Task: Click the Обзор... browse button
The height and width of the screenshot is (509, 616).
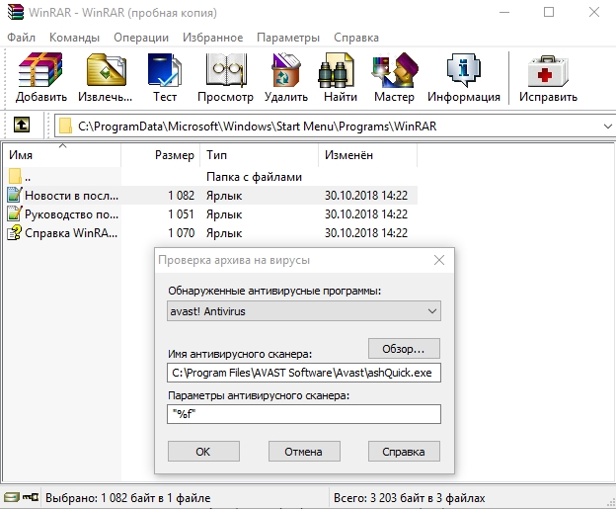Action: pyautogui.click(x=404, y=349)
